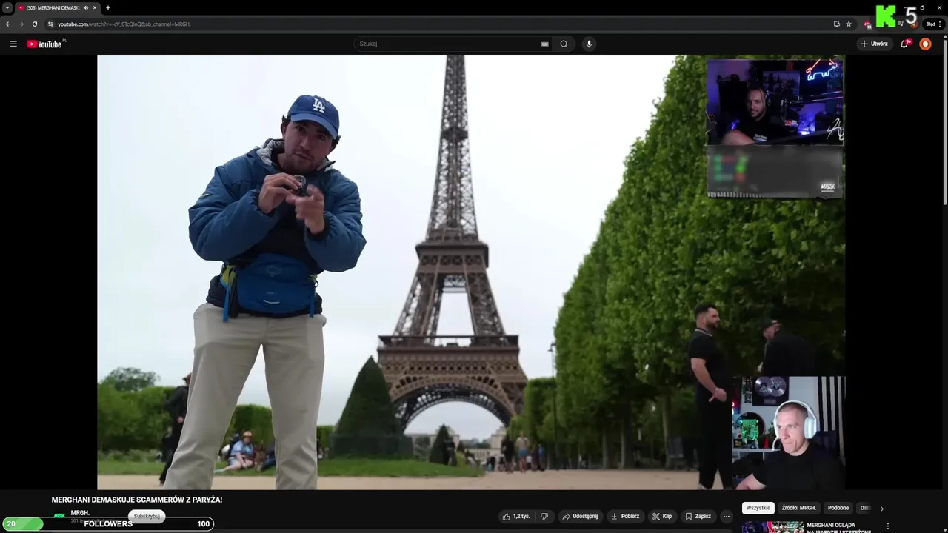Open options for the MERGHANI OGLĄDA video
The width and height of the screenshot is (948, 533).
click(888, 526)
